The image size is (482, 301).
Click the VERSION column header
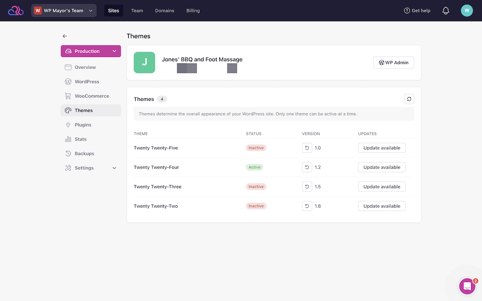point(311,134)
